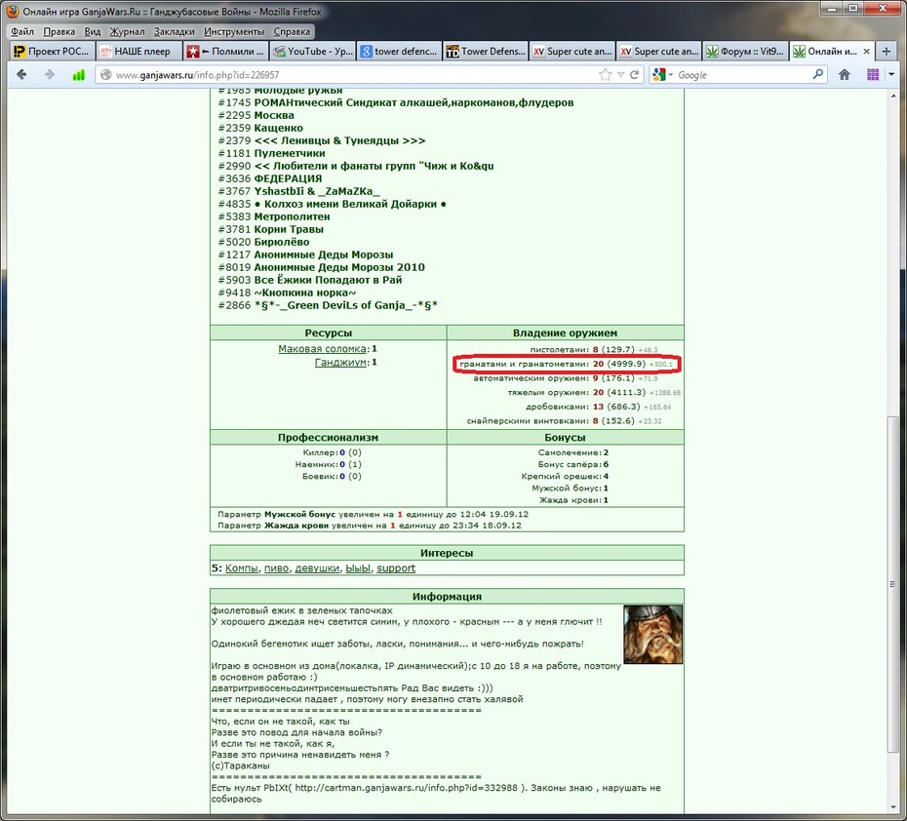Click Firefox icon in title bar
This screenshot has height=821, width=907.
coord(13,11)
